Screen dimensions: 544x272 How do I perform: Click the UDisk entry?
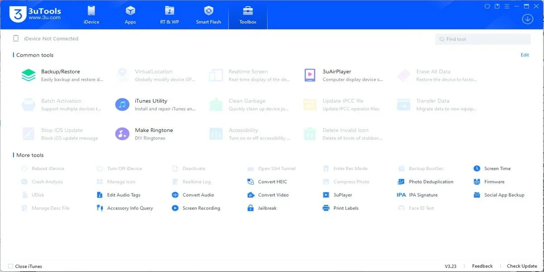pyautogui.click(x=33, y=195)
